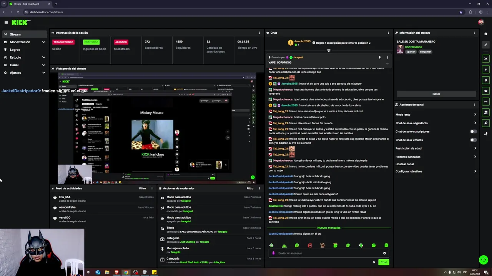Screen dimensions: 492x276
Task: Open the three-dot menu of Acciones de canal
Action: [x=474, y=105]
